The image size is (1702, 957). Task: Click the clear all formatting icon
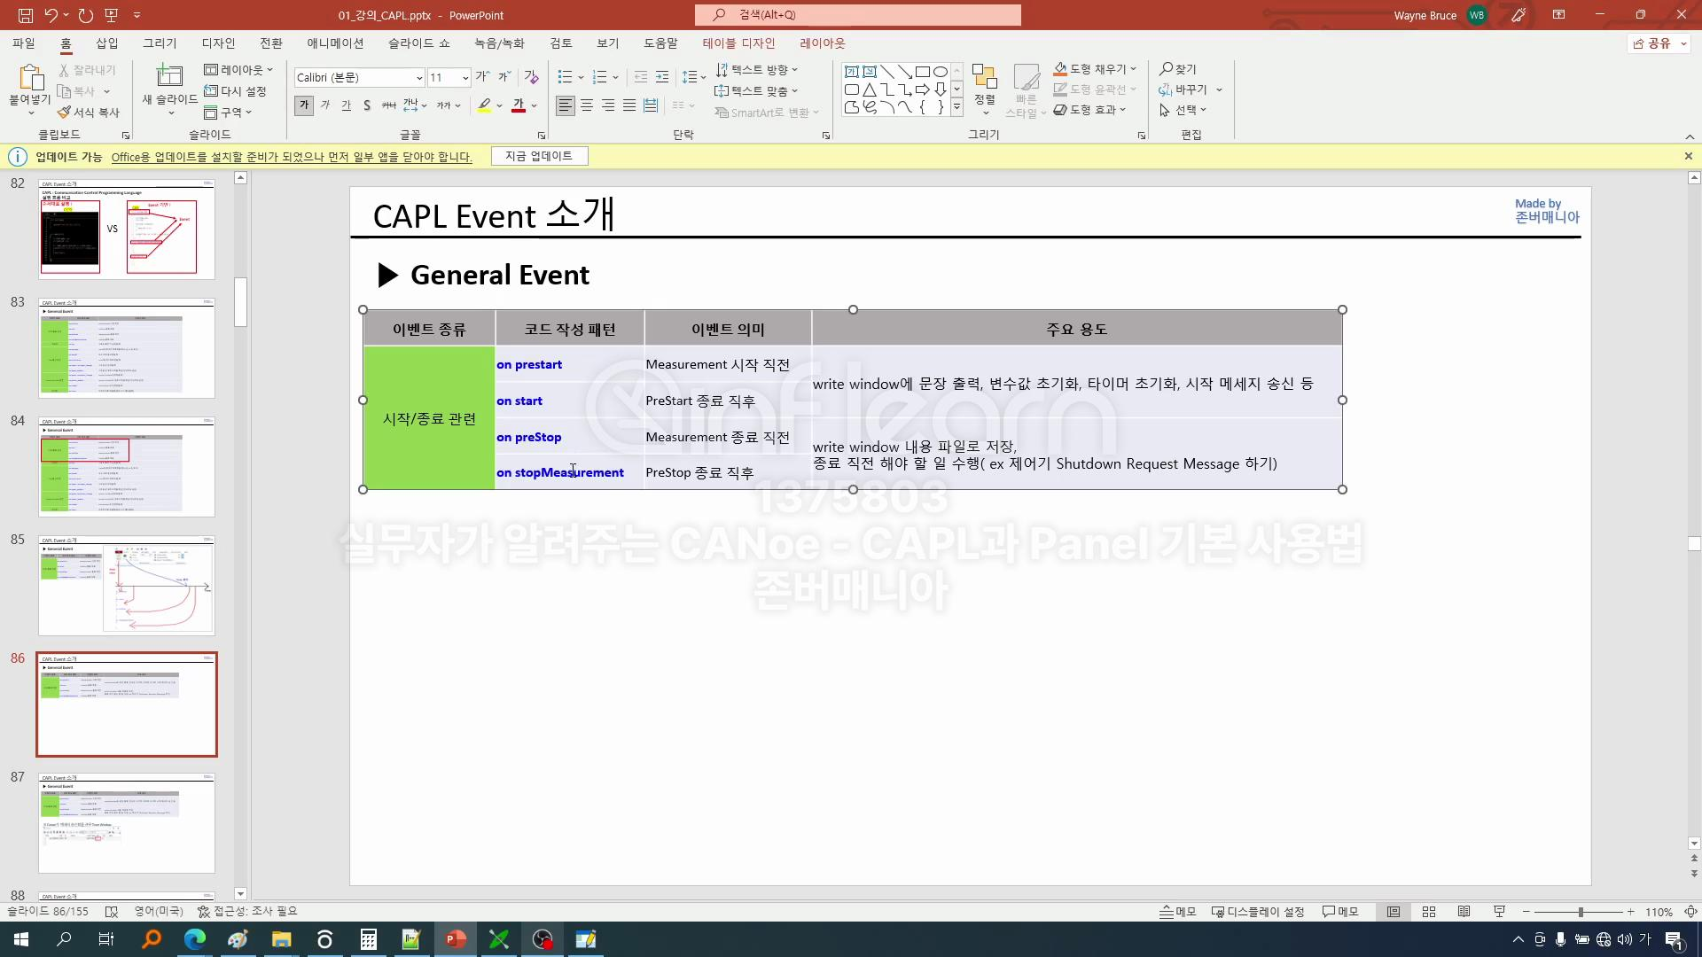click(531, 77)
